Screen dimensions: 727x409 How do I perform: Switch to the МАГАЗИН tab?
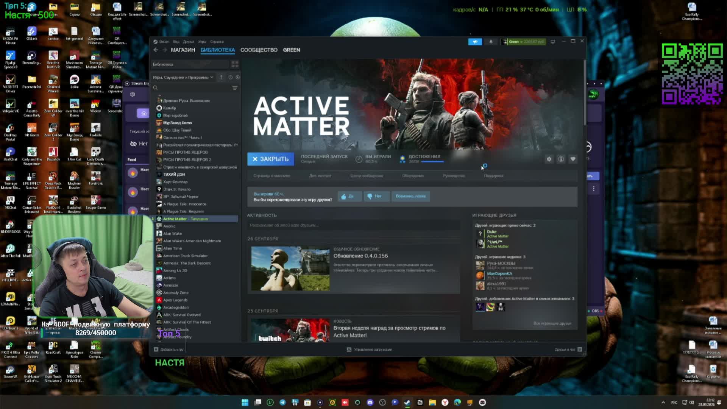[x=183, y=50]
